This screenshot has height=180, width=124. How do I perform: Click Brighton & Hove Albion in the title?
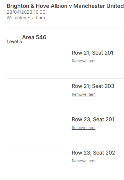(x=37, y=6)
